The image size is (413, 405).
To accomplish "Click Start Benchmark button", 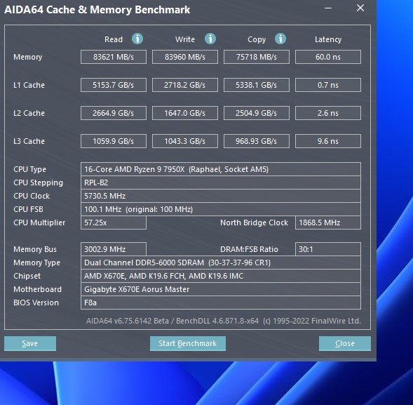I will tap(188, 343).
